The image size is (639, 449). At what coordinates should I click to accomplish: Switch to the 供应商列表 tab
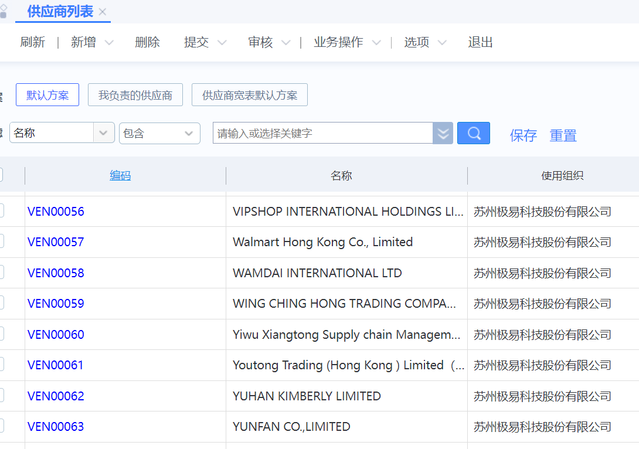60,11
